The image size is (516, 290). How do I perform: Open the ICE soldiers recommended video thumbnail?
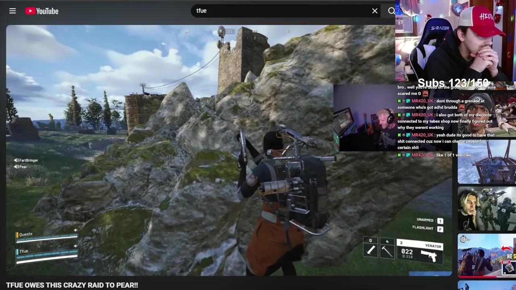487,209
